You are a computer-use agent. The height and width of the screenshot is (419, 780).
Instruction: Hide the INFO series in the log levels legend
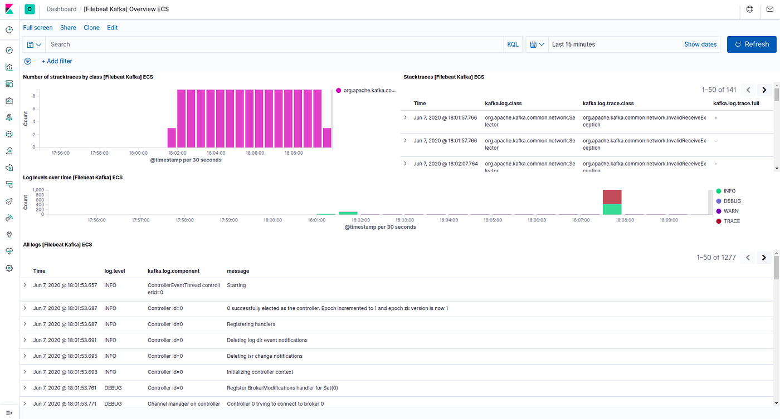[725, 191]
